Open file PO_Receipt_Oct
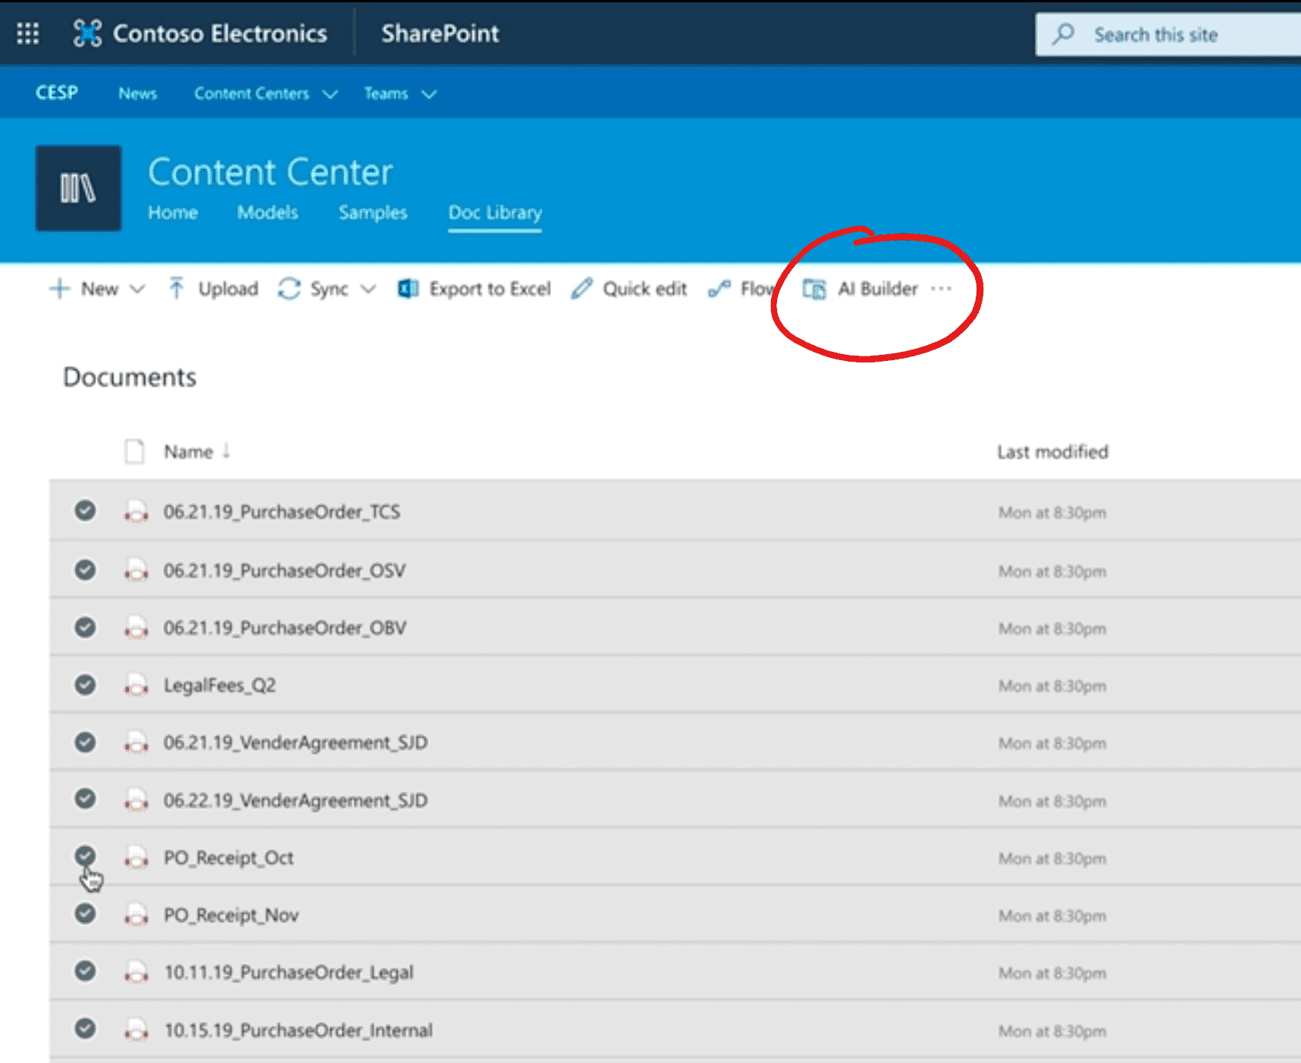Image resolution: width=1301 pixels, height=1063 pixels. pos(229,858)
